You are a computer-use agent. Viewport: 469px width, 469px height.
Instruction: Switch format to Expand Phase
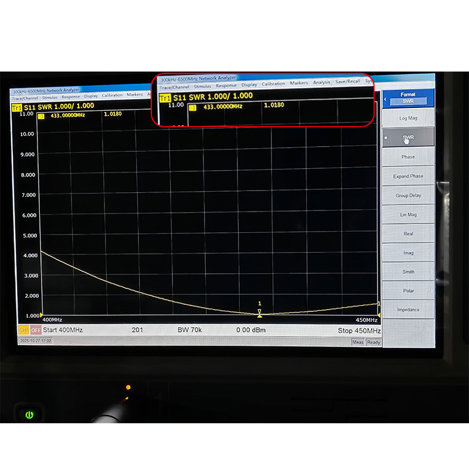(x=408, y=176)
